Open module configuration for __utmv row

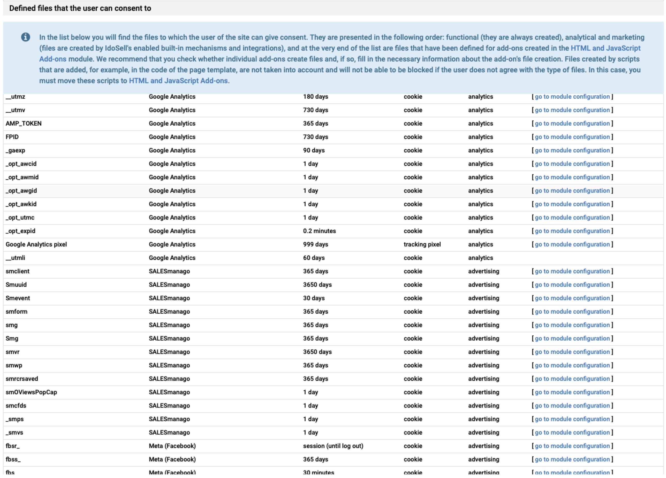tap(572, 110)
